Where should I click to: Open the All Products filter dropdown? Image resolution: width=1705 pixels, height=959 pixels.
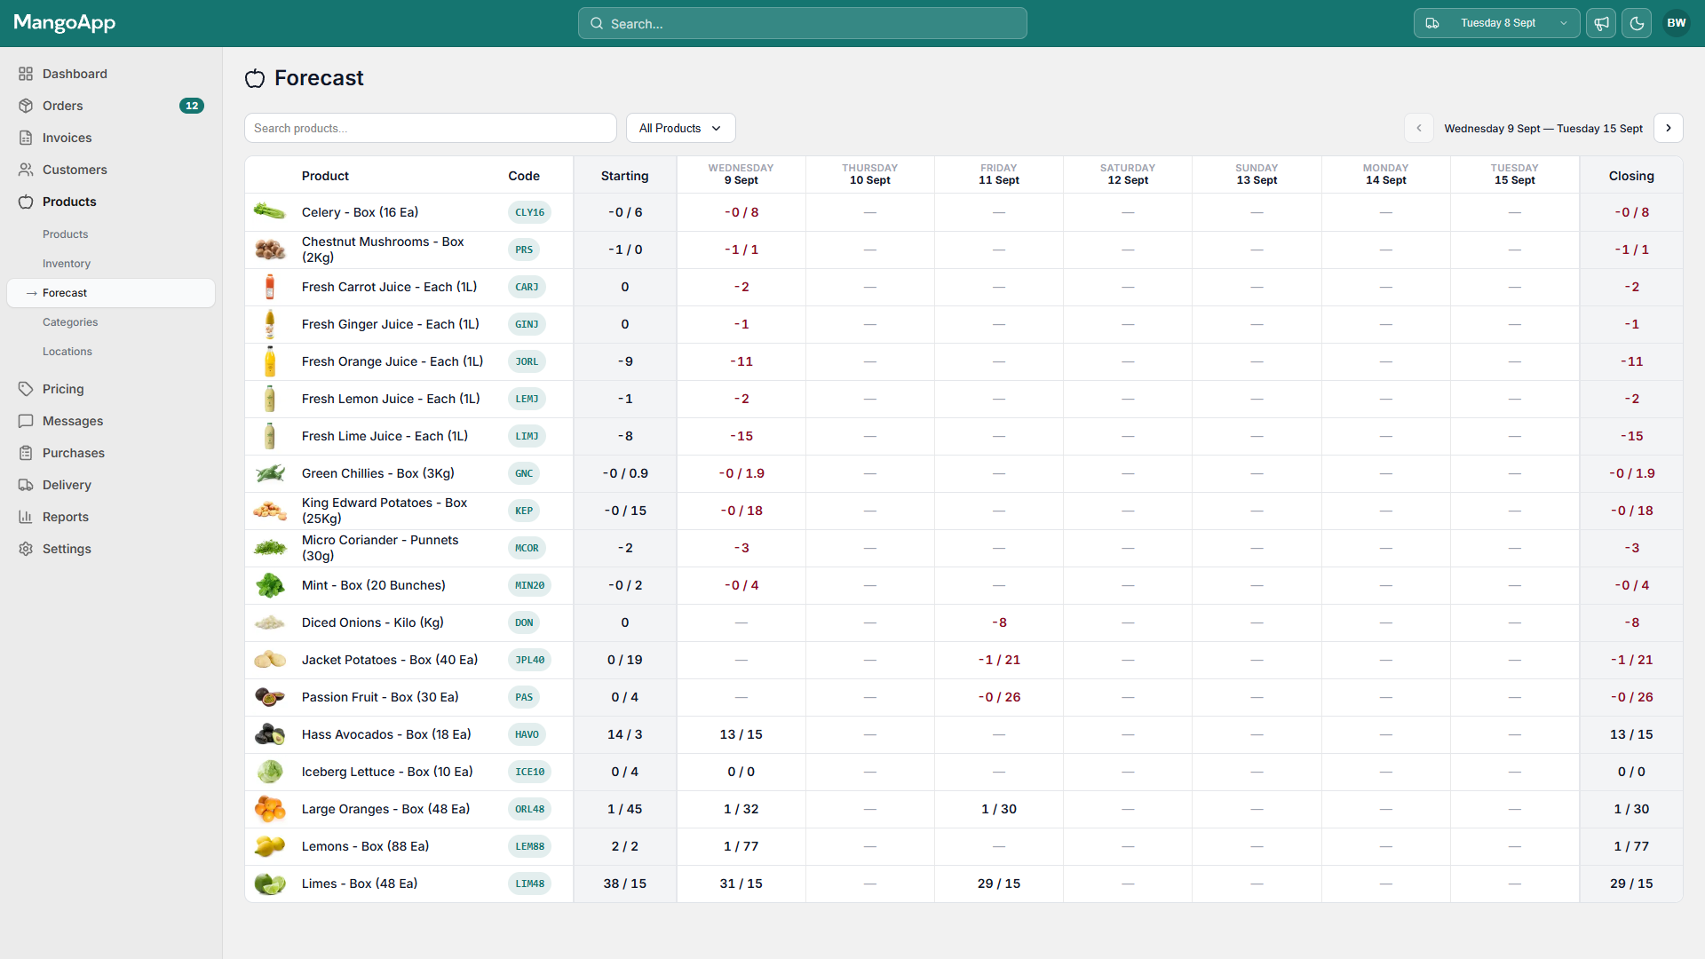pos(680,128)
